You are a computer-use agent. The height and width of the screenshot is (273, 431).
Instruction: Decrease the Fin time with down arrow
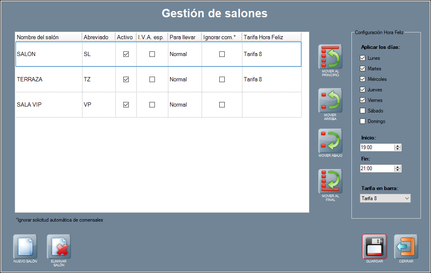tap(397, 170)
